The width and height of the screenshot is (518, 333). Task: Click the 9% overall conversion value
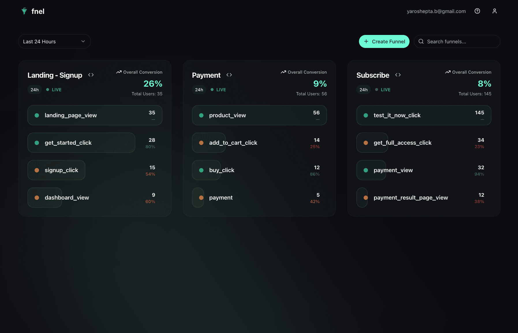pos(320,83)
